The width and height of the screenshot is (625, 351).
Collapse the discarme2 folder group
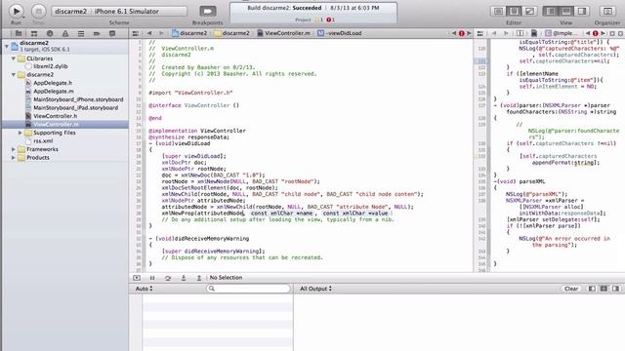14,75
